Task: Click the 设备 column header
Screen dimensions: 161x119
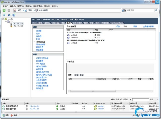Action: click(x=80, y=30)
